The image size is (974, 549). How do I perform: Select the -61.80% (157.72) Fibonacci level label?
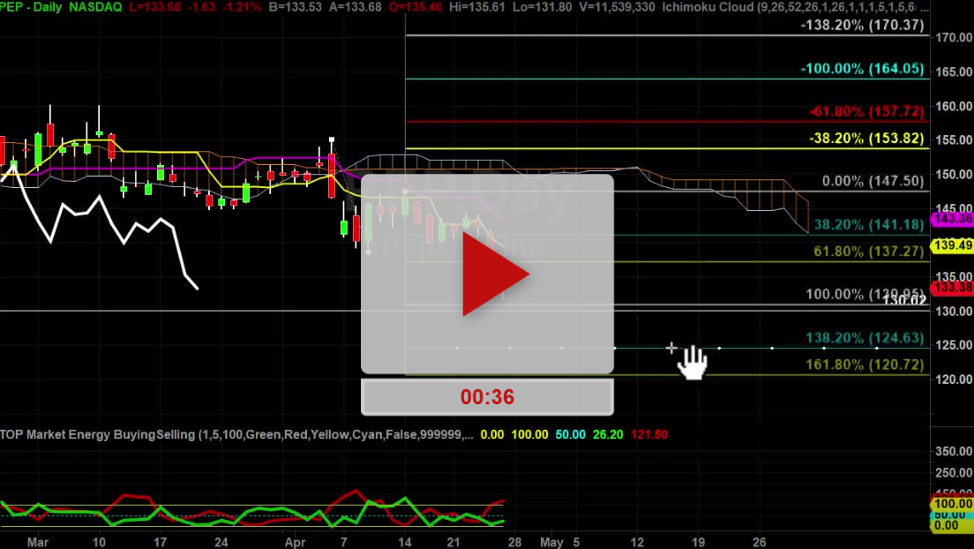[x=866, y=111]
